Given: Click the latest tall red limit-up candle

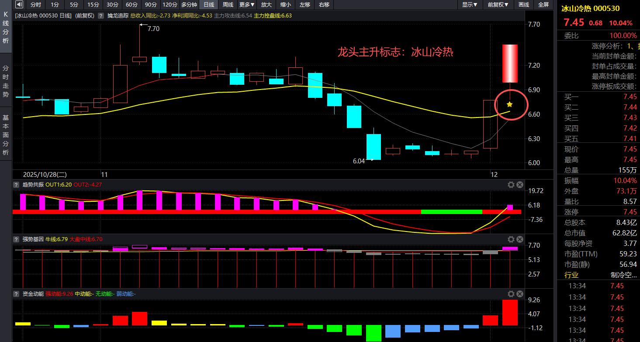Looking at the screenshot, I should [510, 63].
